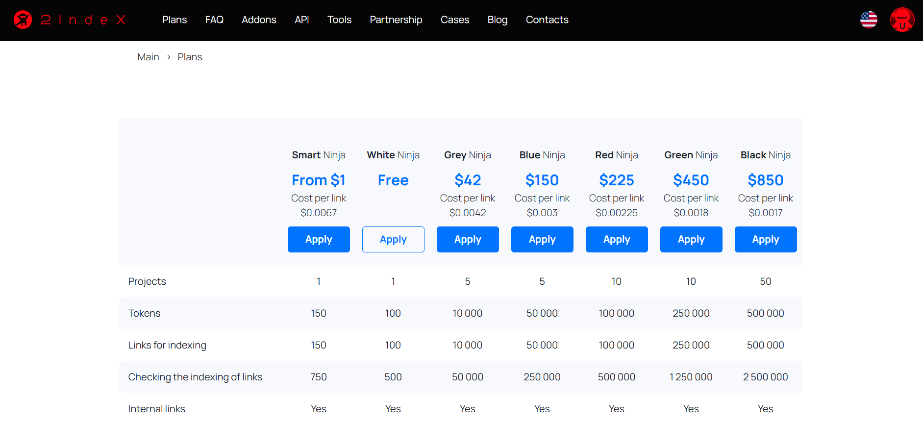Apply for the Grey Ninja plan
Image resolution: width=923 pixels, height=424 pixels.
[468, 239]
